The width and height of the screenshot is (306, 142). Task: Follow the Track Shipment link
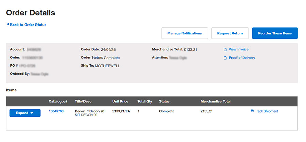266,111
